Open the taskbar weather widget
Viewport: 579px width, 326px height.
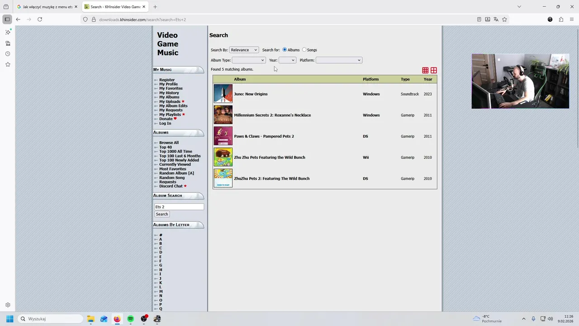point(488,319)
